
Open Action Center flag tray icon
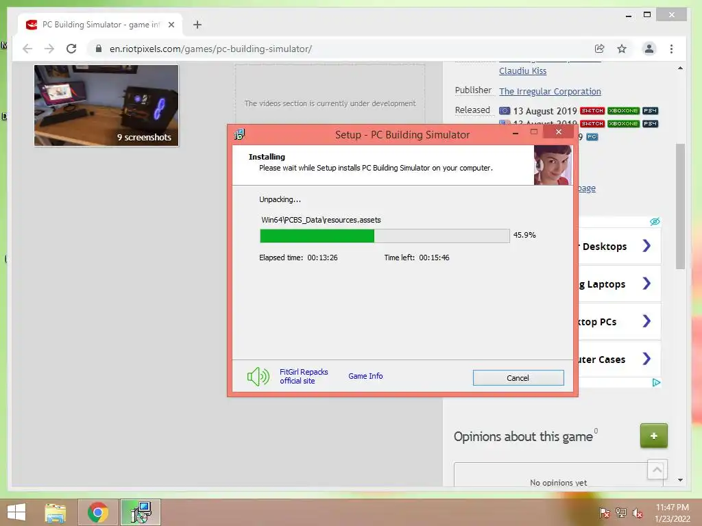click(x=604, y=512)
